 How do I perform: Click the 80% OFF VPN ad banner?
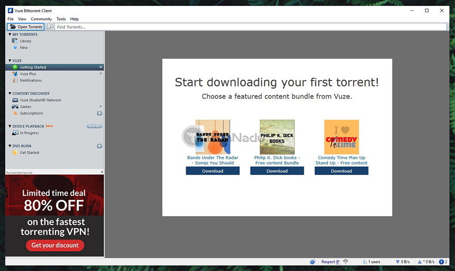pos(55,216)
